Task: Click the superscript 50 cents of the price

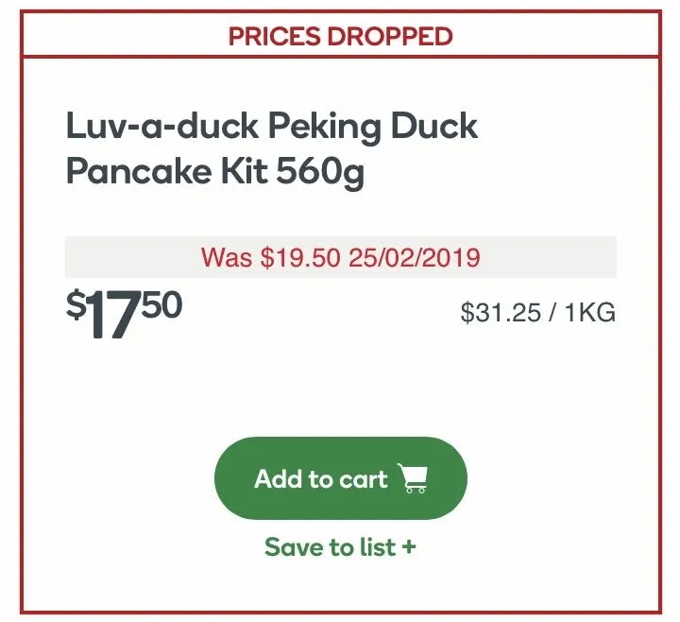Action: [162, 304]
